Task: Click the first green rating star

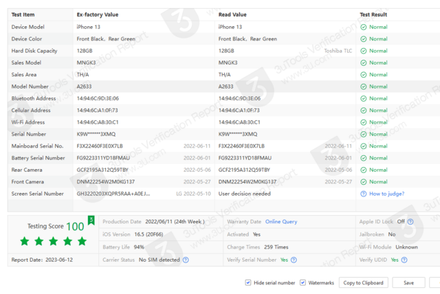Action: [25, 241]
